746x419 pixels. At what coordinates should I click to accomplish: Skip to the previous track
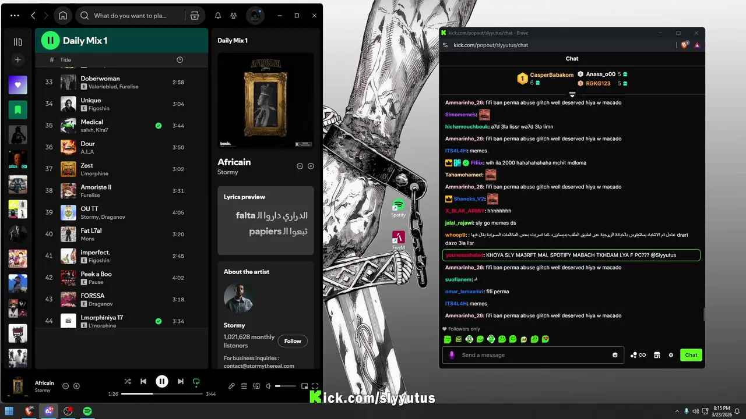(x=143, y=382)
